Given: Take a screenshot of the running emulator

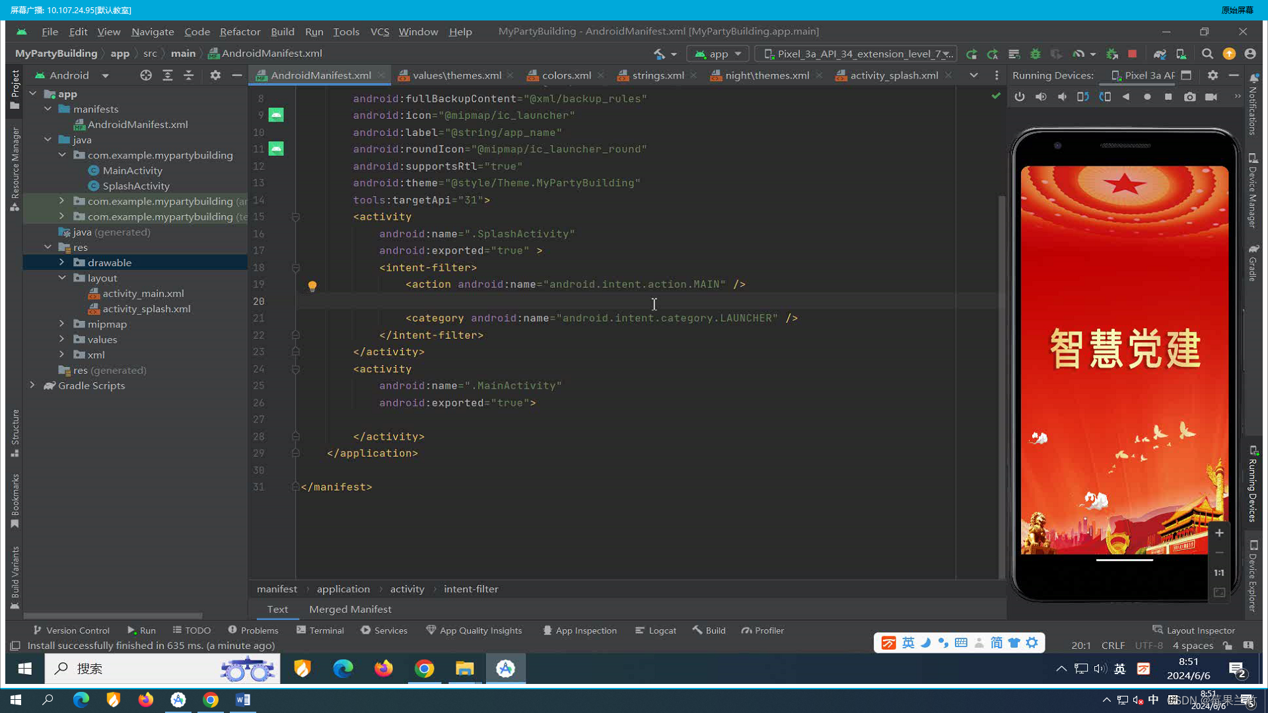Looking at the screenshot, I should 1189,96.
